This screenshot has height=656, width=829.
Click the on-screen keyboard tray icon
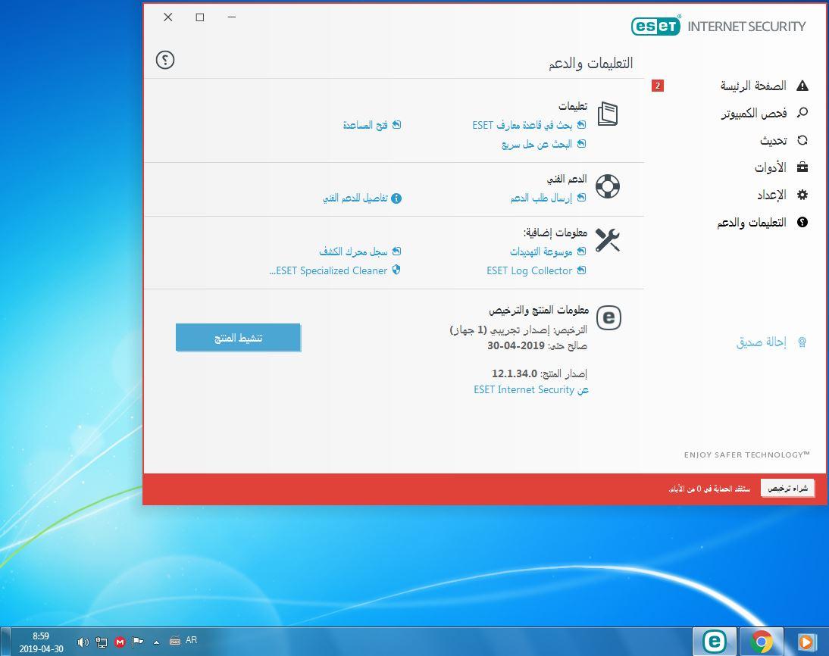coord(175,641)
